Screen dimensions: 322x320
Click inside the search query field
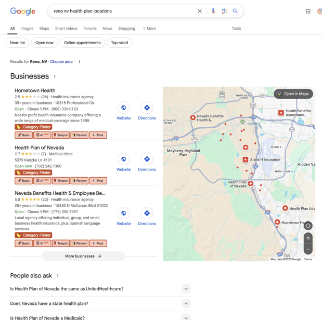tap(120, 11)
